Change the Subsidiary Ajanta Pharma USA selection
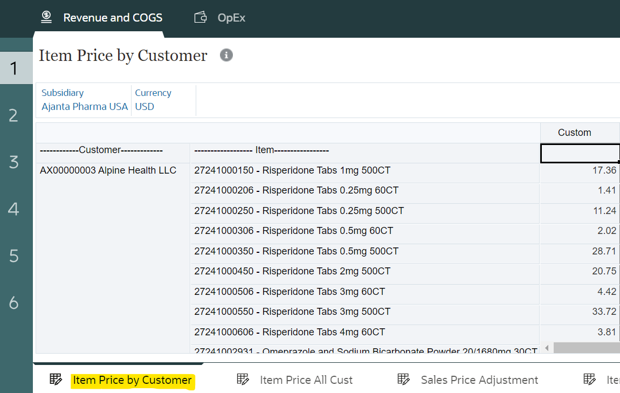 tap(85, 107)
